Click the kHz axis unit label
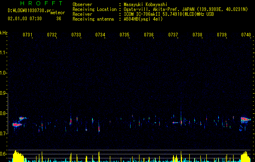 pyautogui.click(x=4, y=33)
